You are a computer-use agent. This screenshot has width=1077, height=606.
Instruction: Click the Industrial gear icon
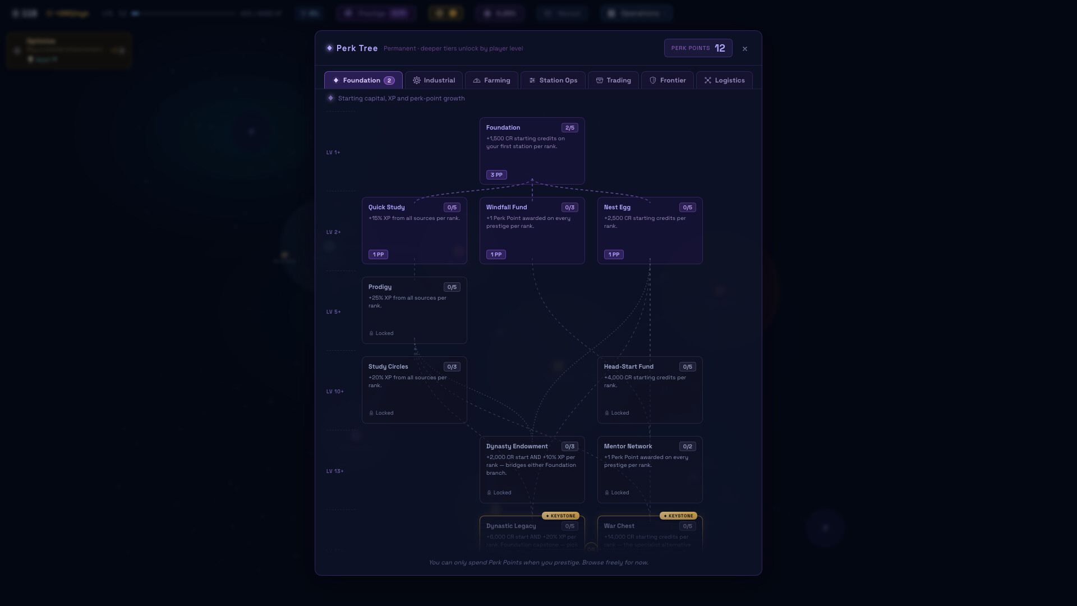417,80
